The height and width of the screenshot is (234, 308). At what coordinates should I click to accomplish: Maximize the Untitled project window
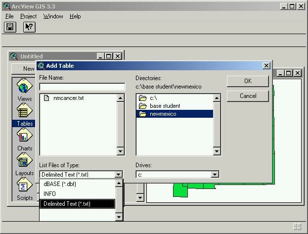pos(108,56)
